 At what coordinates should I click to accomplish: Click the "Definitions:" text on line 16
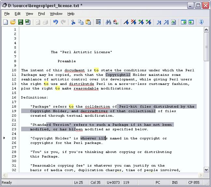(35, 97)
